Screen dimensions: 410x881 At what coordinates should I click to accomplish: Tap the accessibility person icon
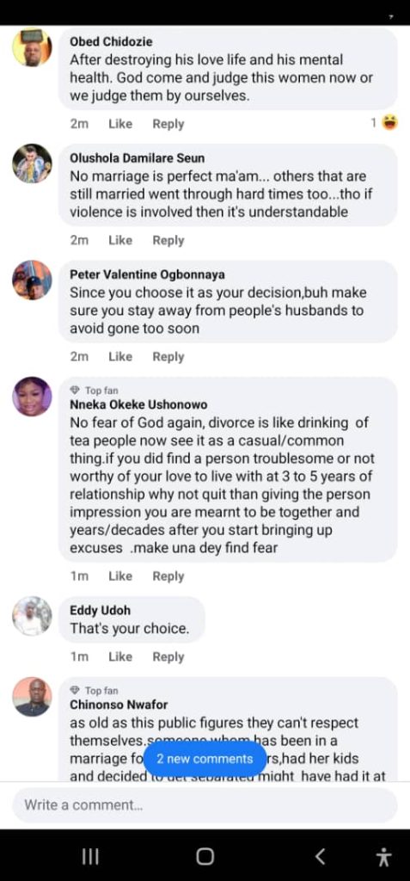(384, 857)
